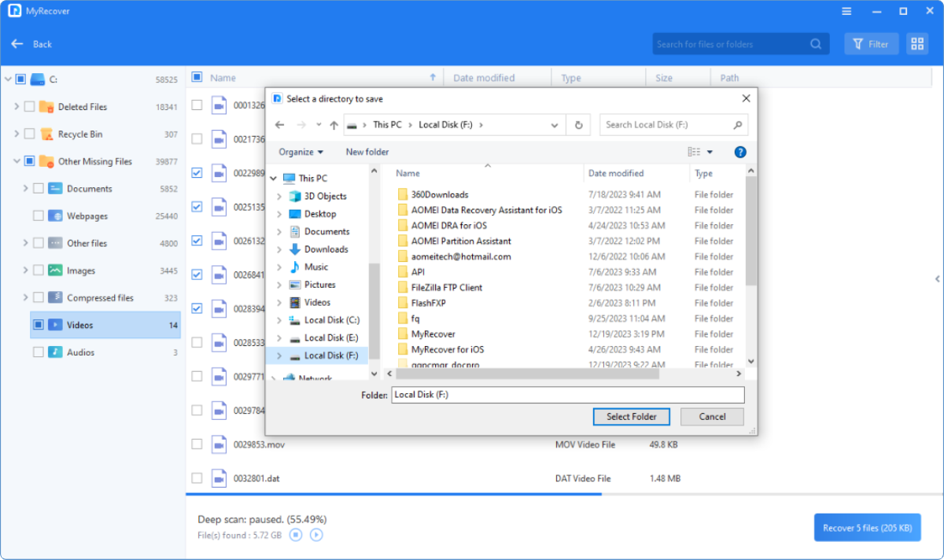Click the Recover 5 files button
This screenshot has height=560, width=944.
[x=867, y=528]
